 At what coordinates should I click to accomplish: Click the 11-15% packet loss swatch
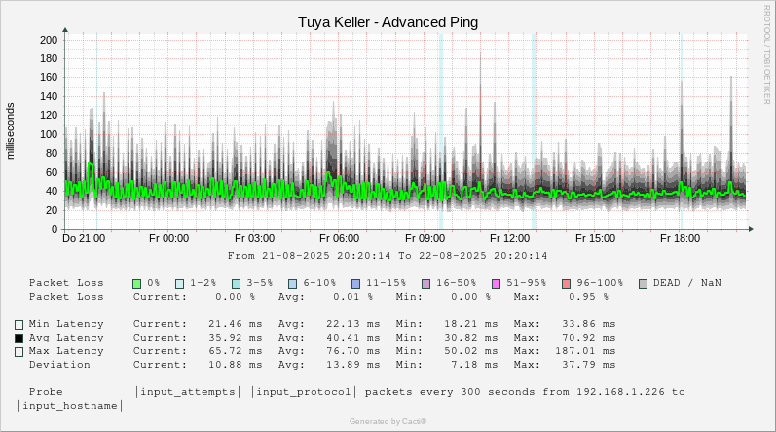(x=355, y=284)
